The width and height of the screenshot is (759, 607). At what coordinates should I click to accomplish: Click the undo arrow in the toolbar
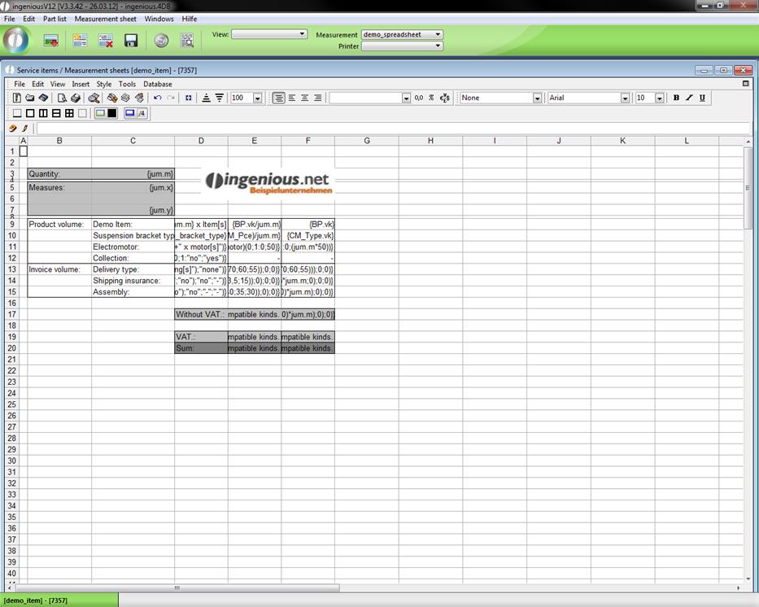(158, 98)
